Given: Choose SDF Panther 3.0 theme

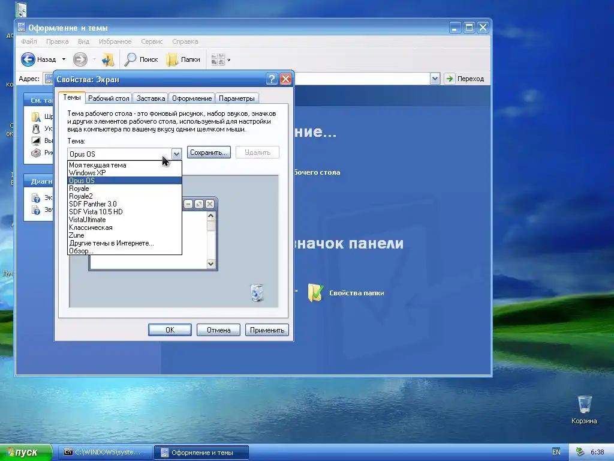Looking at the screenshot, I should click(x=125, y=204).
